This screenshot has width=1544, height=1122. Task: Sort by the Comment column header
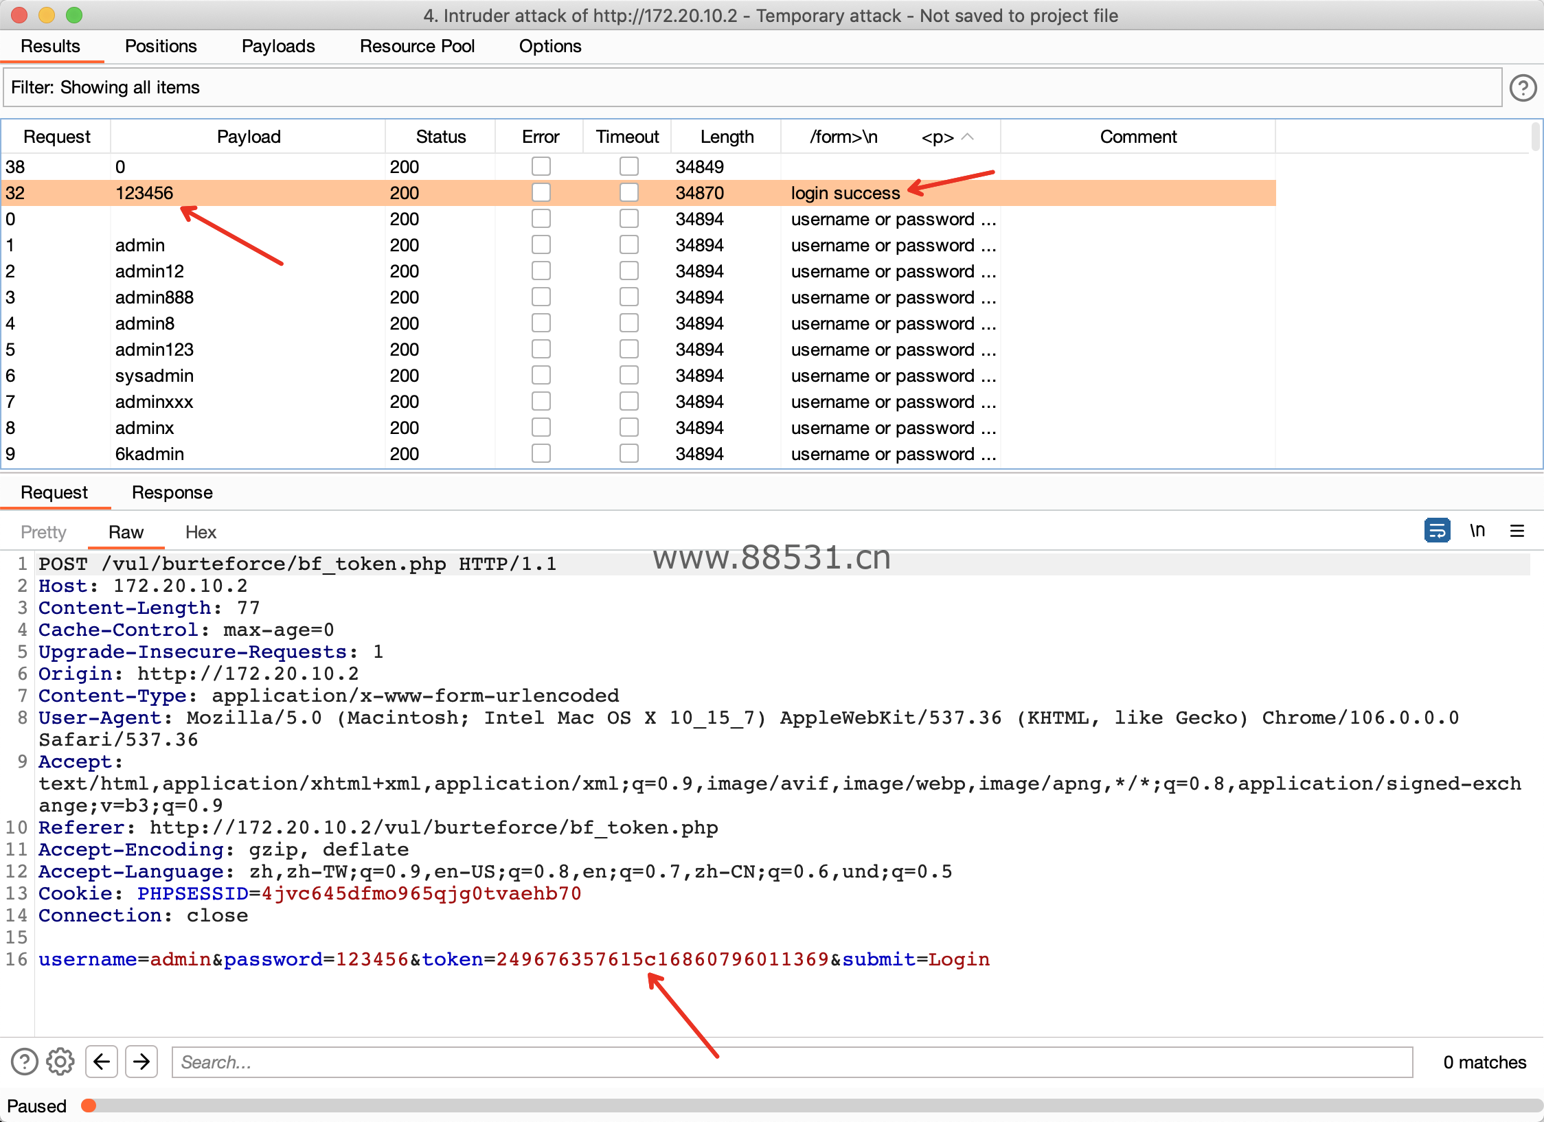tap(1138, 137)
